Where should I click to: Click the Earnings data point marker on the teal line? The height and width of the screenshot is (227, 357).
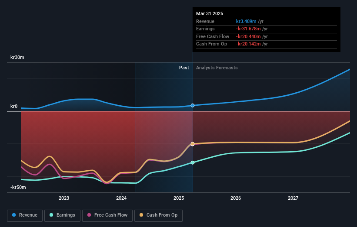click(x=193, y=162)
